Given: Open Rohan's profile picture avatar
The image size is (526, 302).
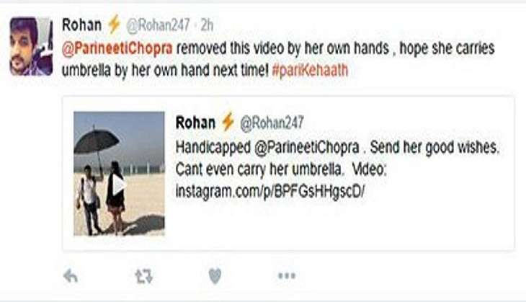Looking at the screenshot, I should [31, 46].
